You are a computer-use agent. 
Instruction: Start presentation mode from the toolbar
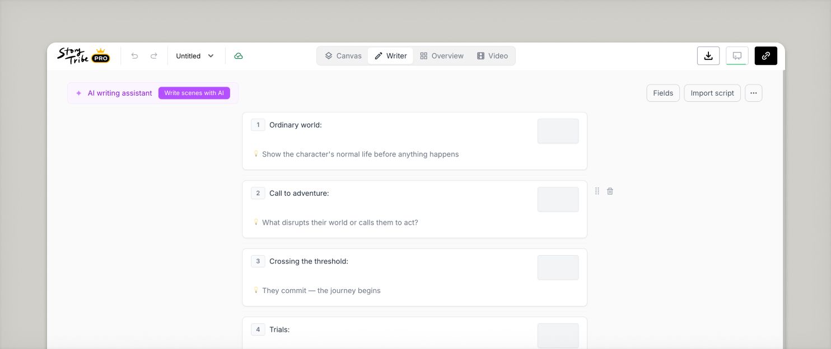[x=737, y=55]
